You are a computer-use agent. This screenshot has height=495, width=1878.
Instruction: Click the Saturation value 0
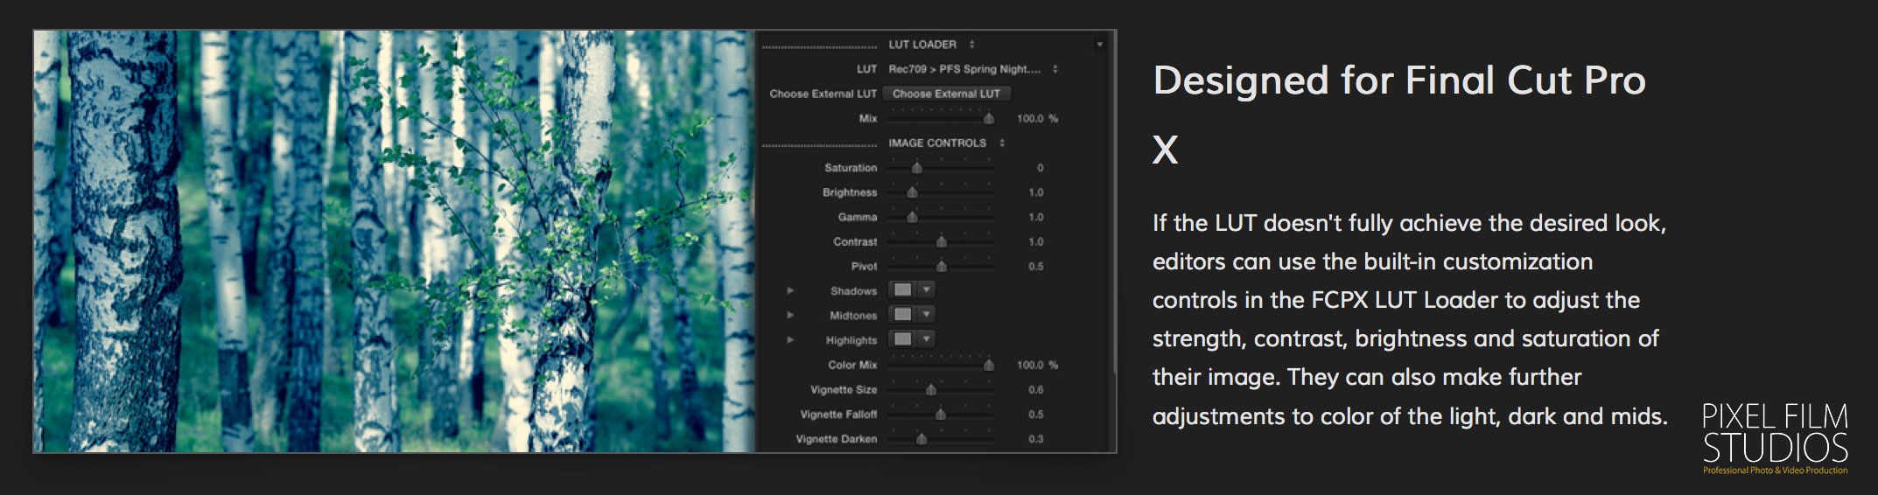(1040, 167)
